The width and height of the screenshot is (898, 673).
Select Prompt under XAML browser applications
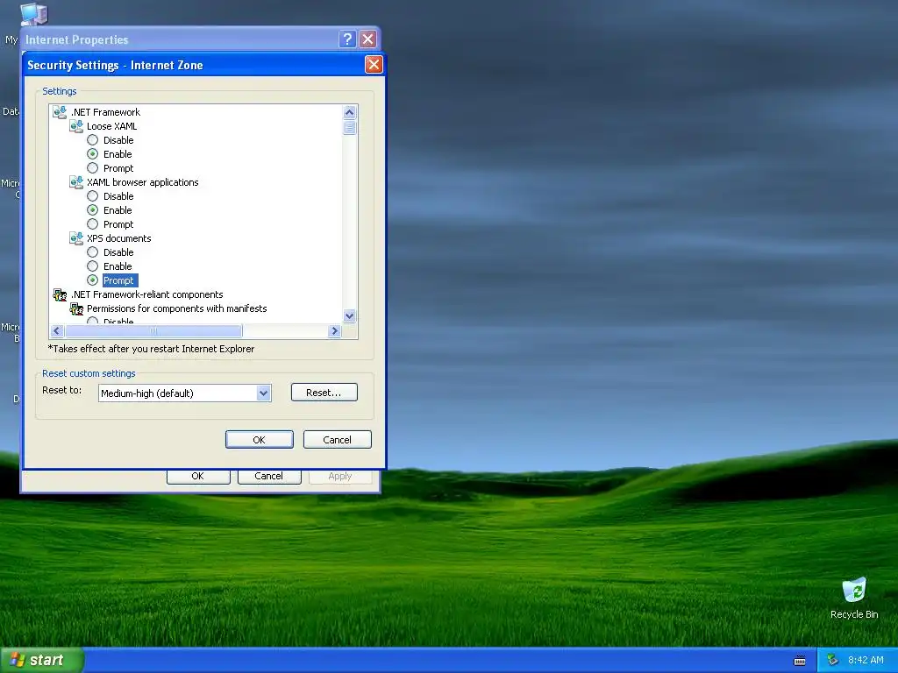[92, 224]
